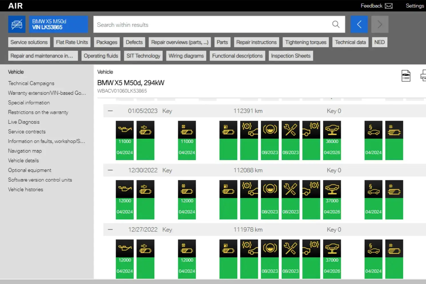Select Vehicle histories in the sidebar

click(25, 189)
